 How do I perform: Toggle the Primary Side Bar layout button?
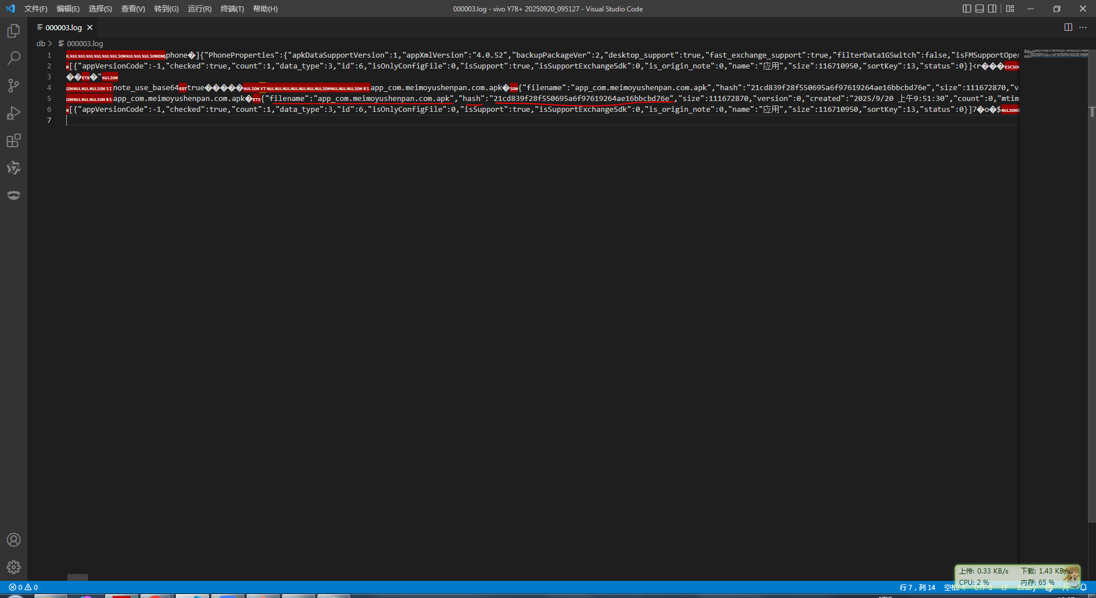point(967,9)
